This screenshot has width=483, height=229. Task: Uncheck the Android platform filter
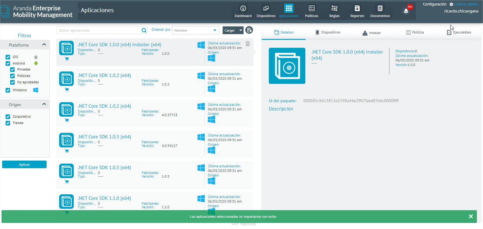8,63
